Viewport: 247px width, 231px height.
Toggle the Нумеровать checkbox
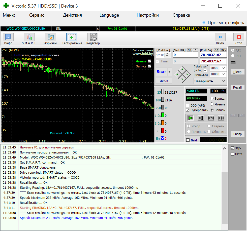pos(188,110)
